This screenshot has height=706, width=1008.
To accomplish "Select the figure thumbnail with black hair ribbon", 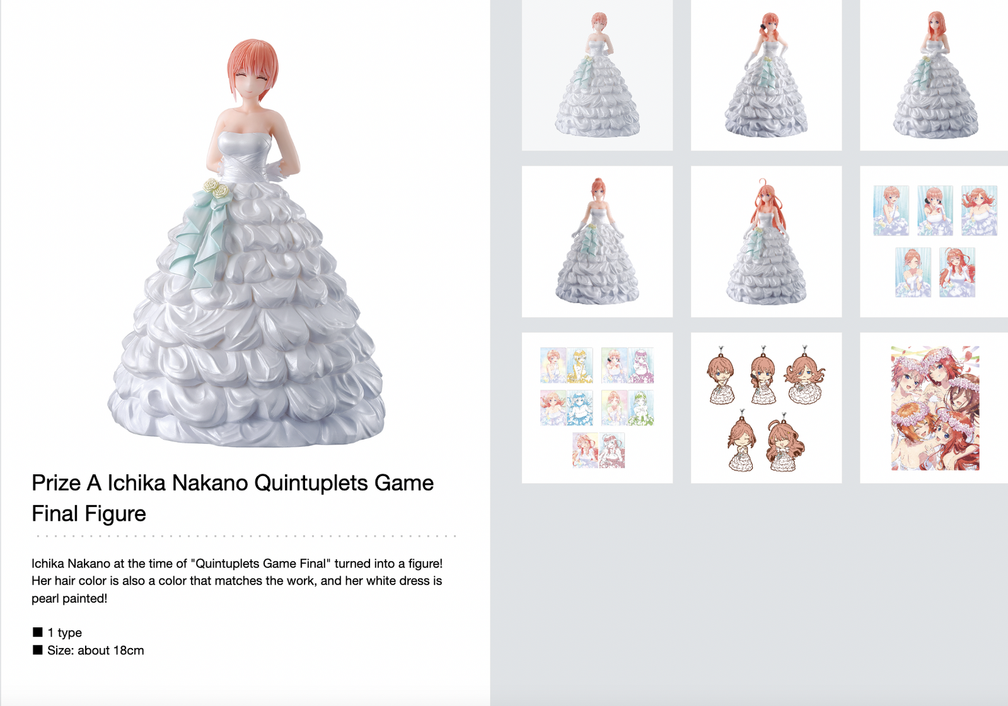I will (x=766, y=75).
